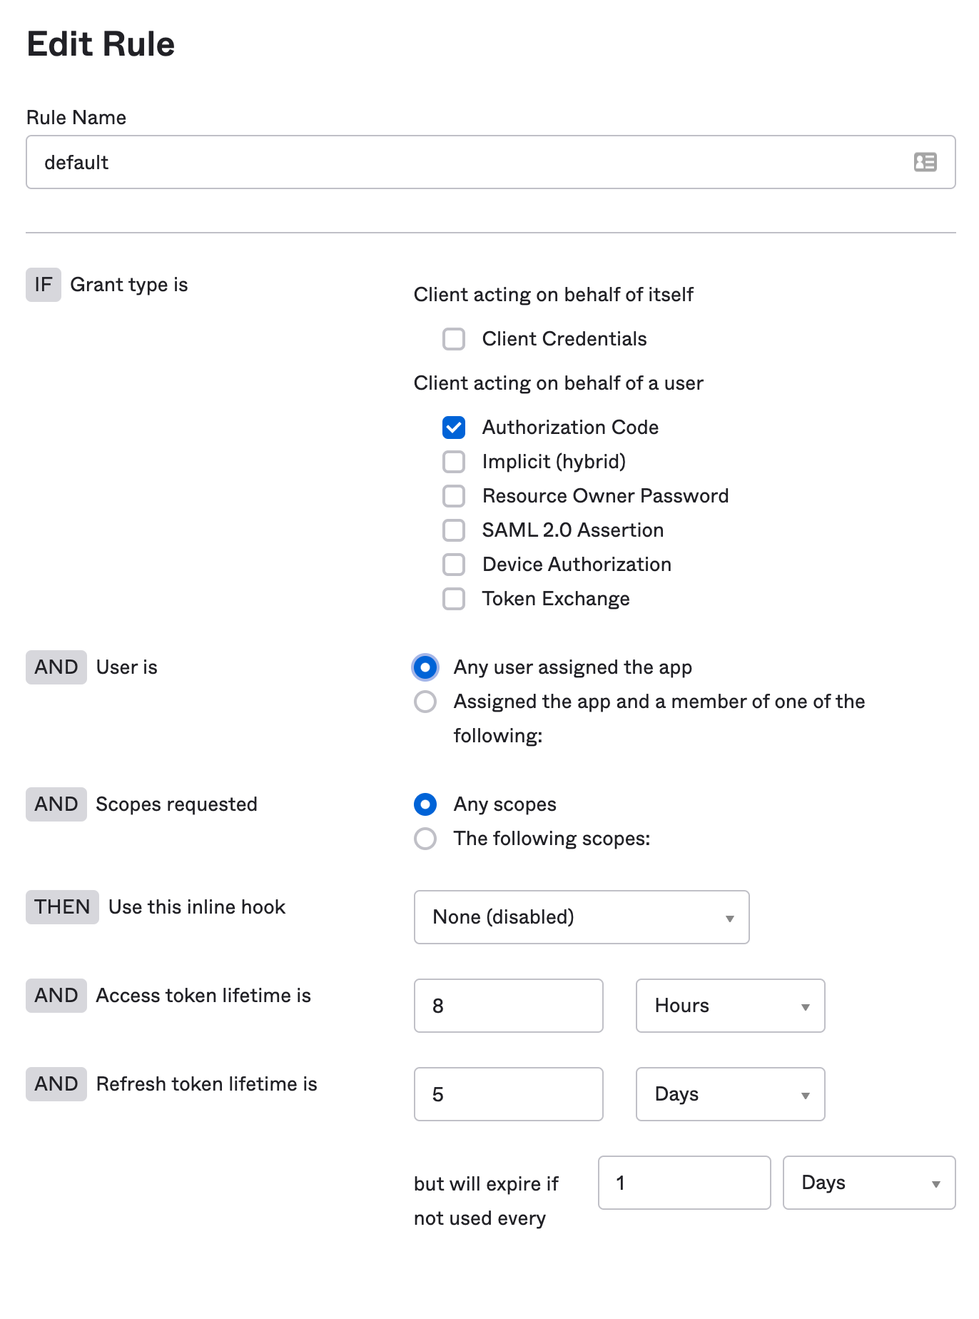Focus the access token lifetime value field
Image resolution: width=979 pixels, height=1319 pixels.
click(508, 1006)
